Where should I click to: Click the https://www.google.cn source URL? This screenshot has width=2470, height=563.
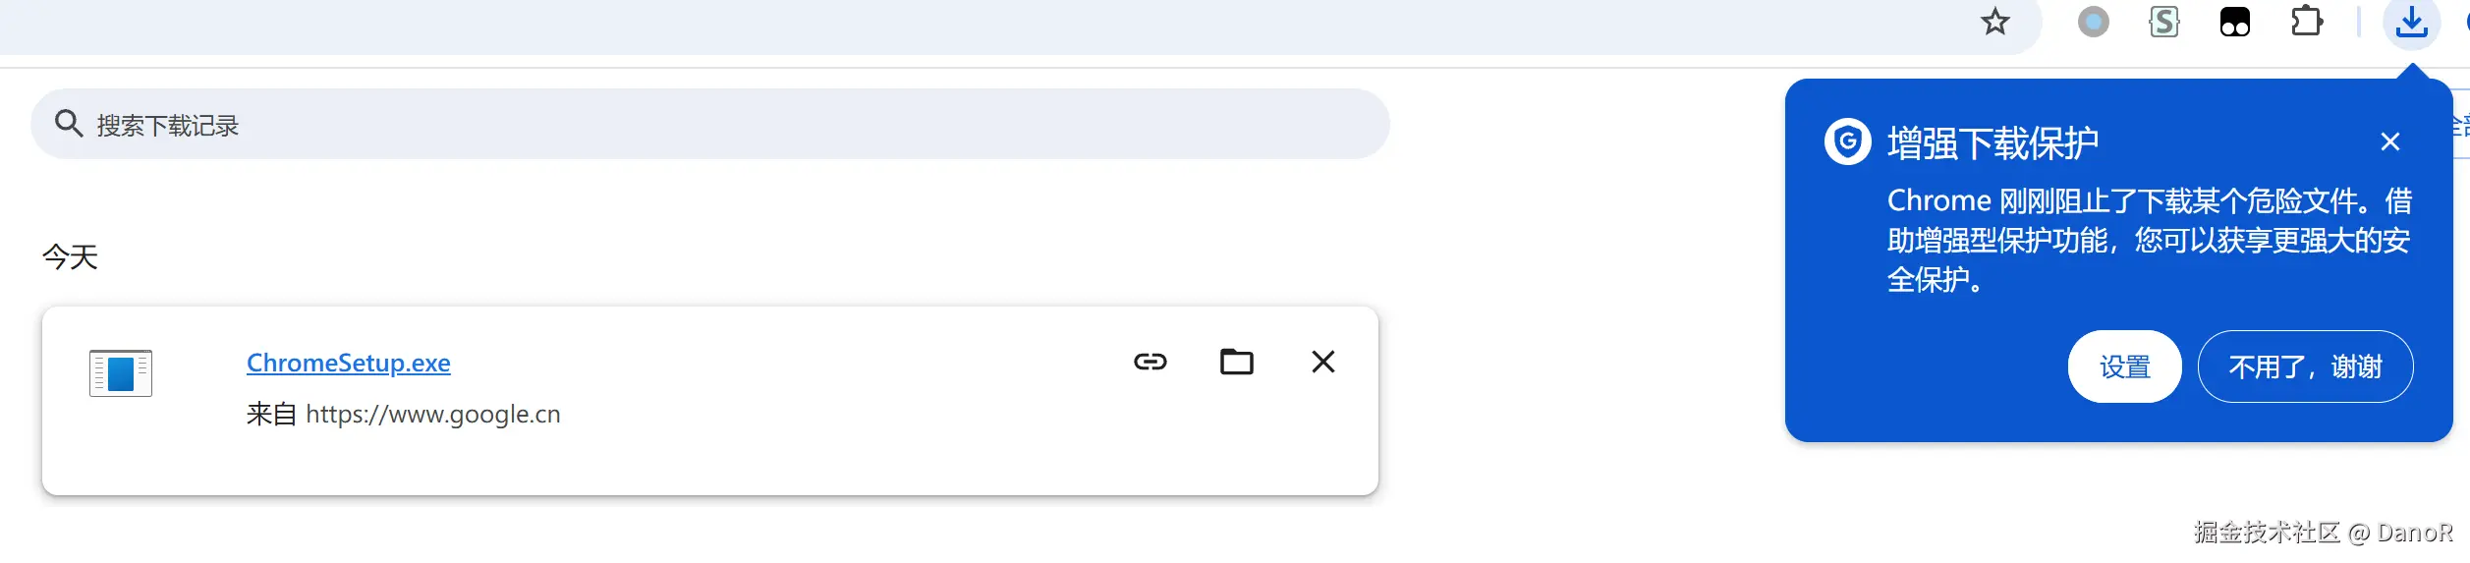click(432, 415)
